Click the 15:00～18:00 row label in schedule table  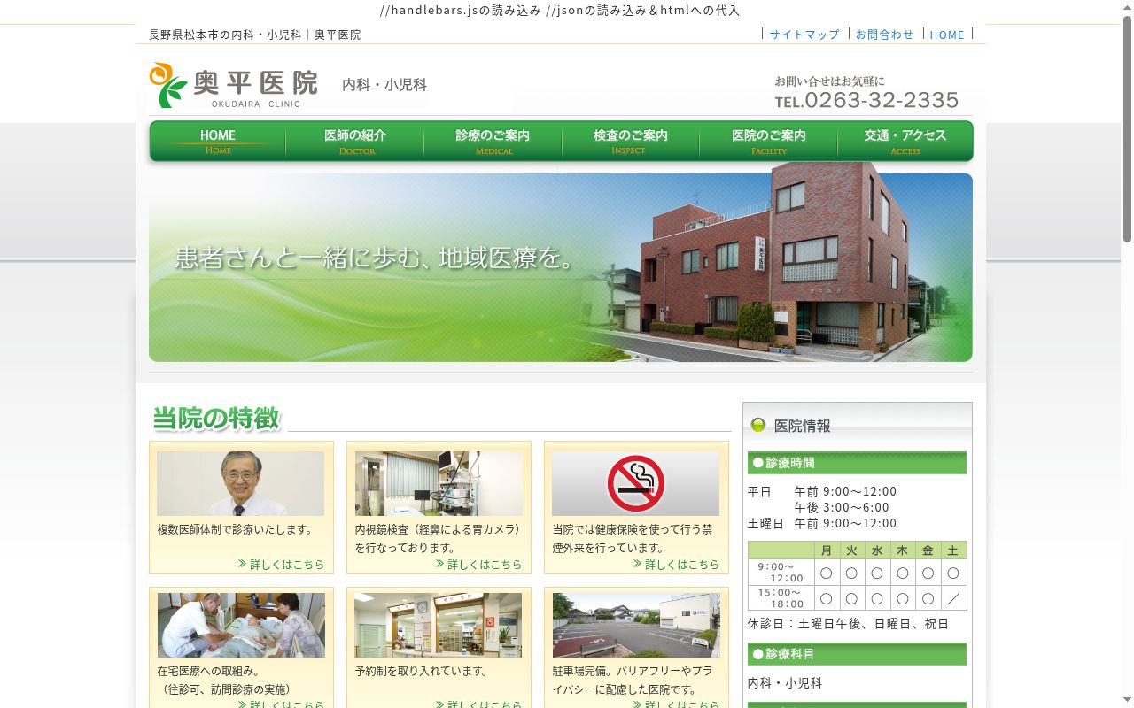pyautogui.click(x=781, y=598)
